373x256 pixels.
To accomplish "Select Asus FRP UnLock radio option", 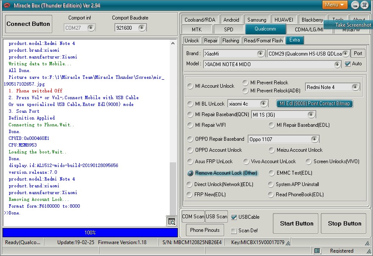I will (190, 161).
